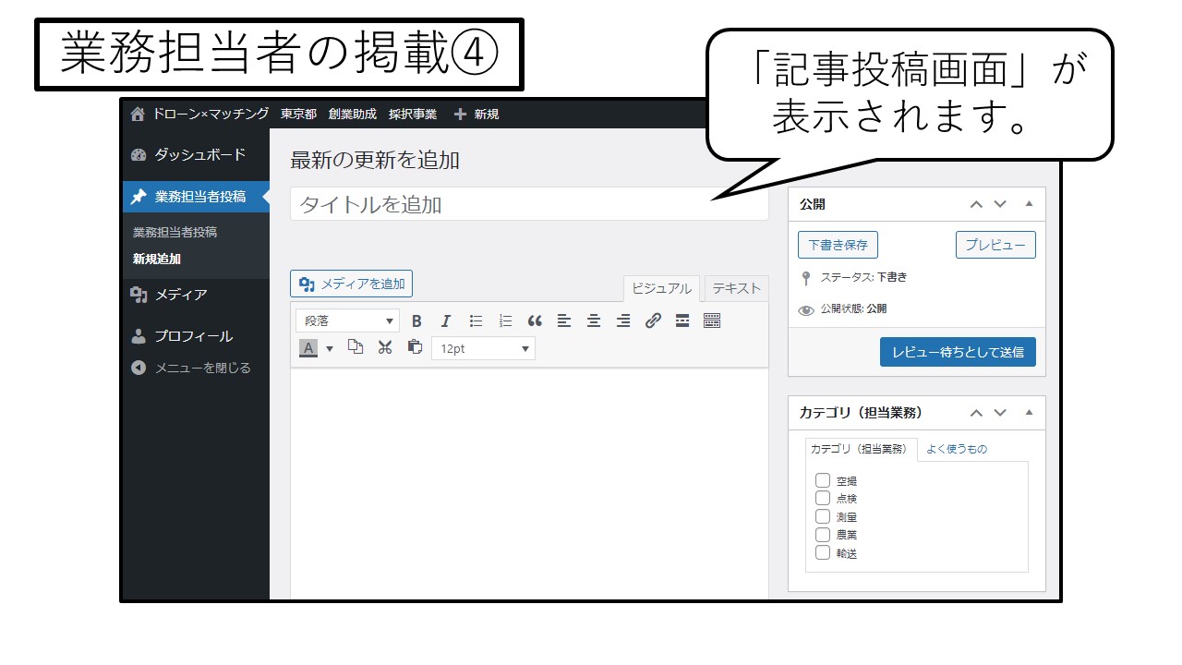Check the 測量 category checkbox
Screen dimensions: 1182x665
coord(823,516)
